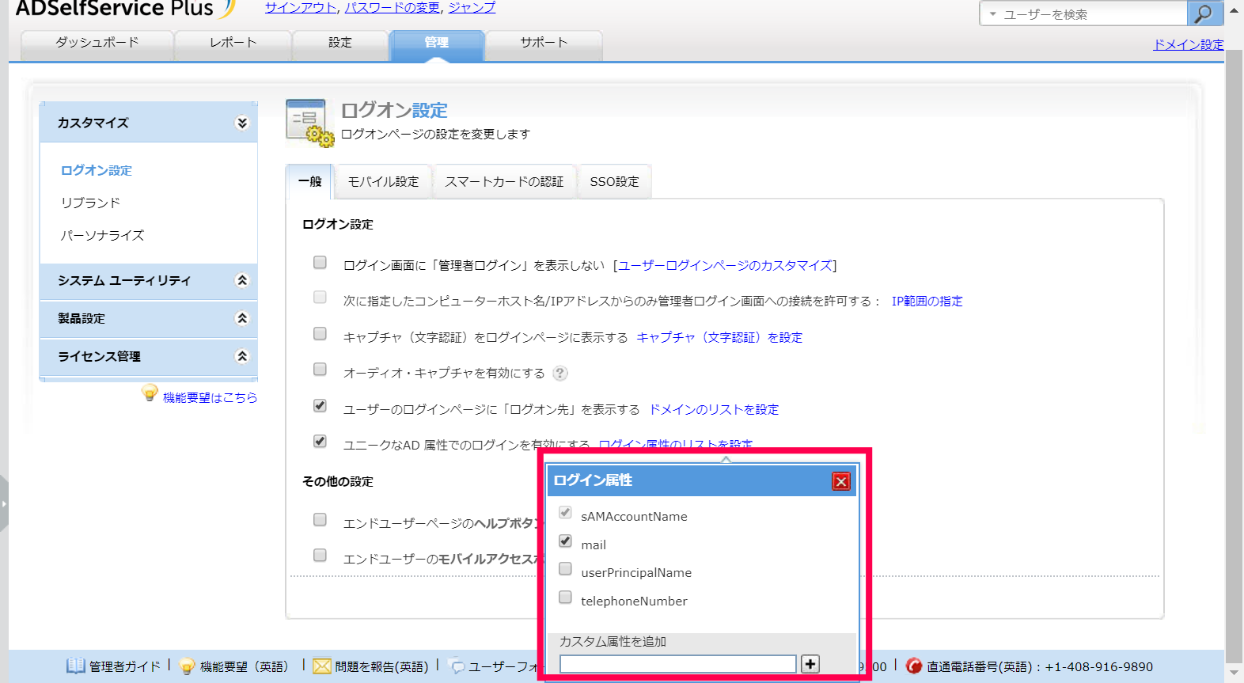Uncheck the 「ログオン先」を表示する checkbox

coord(320,406)
